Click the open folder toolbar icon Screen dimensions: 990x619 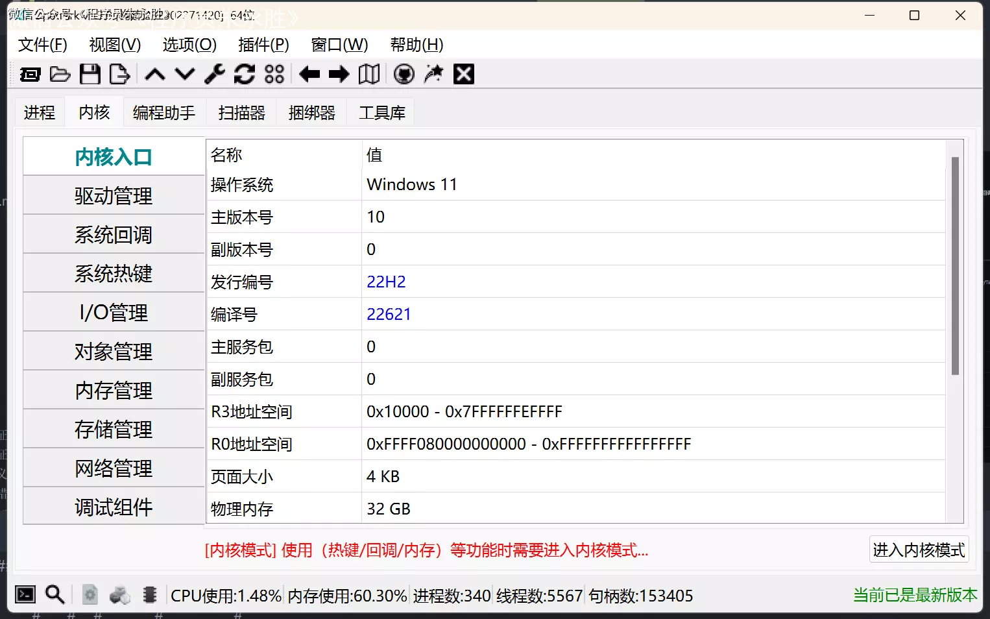click(60, 75)
